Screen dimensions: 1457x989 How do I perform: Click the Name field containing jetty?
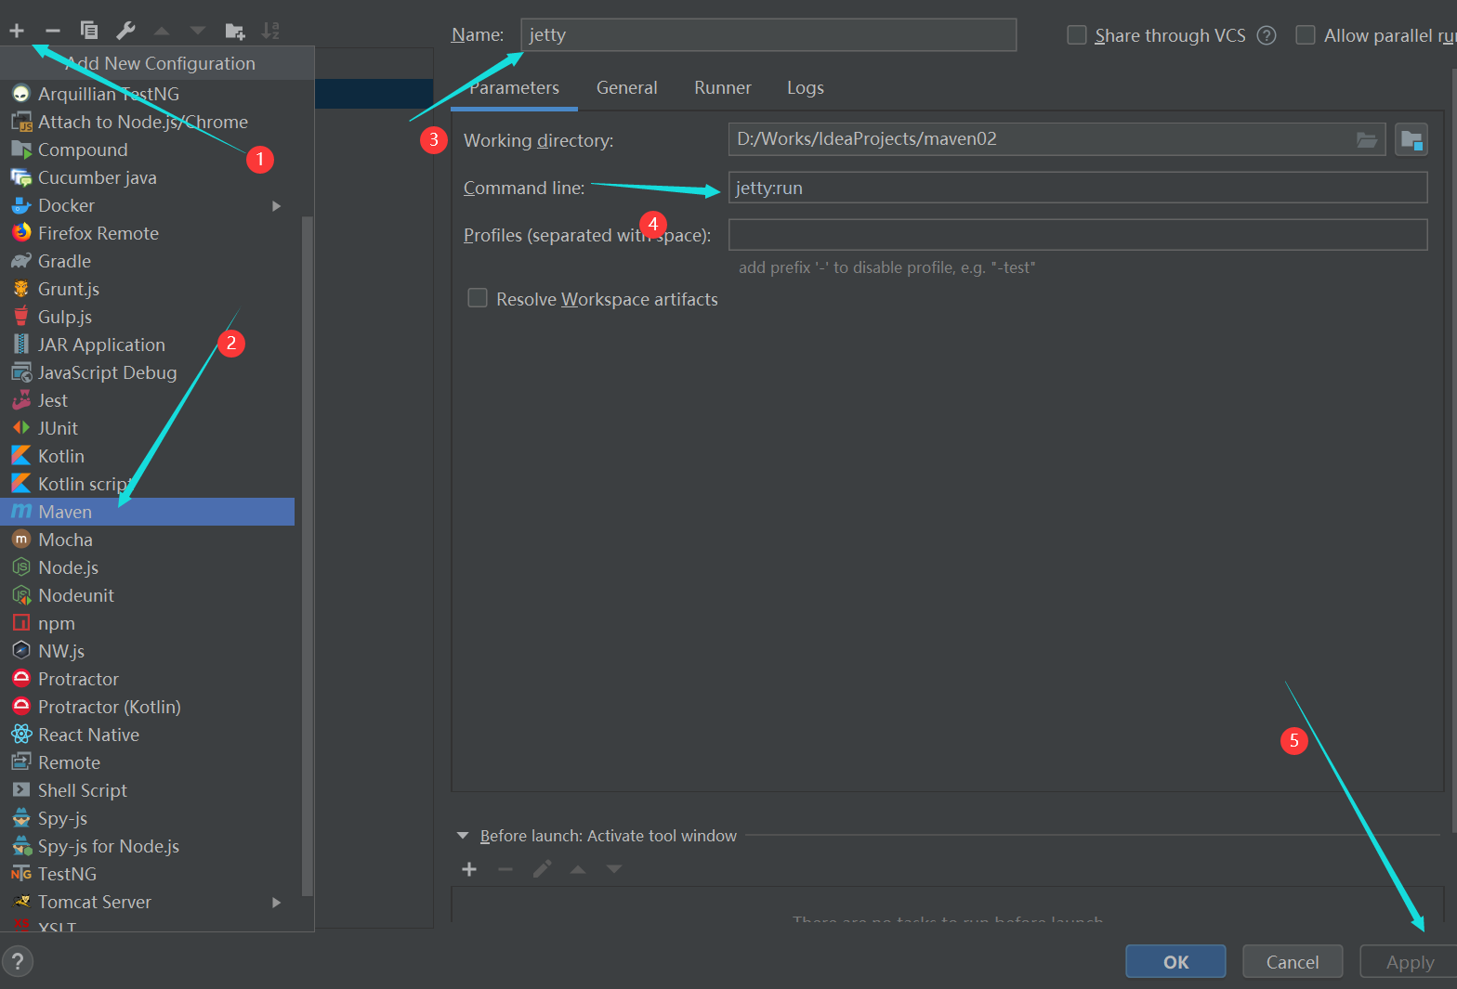pos(768,35)
